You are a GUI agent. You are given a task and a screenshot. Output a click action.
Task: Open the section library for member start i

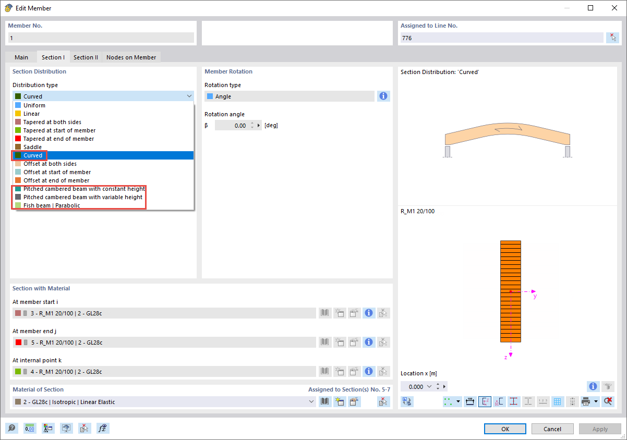point(324,313)
